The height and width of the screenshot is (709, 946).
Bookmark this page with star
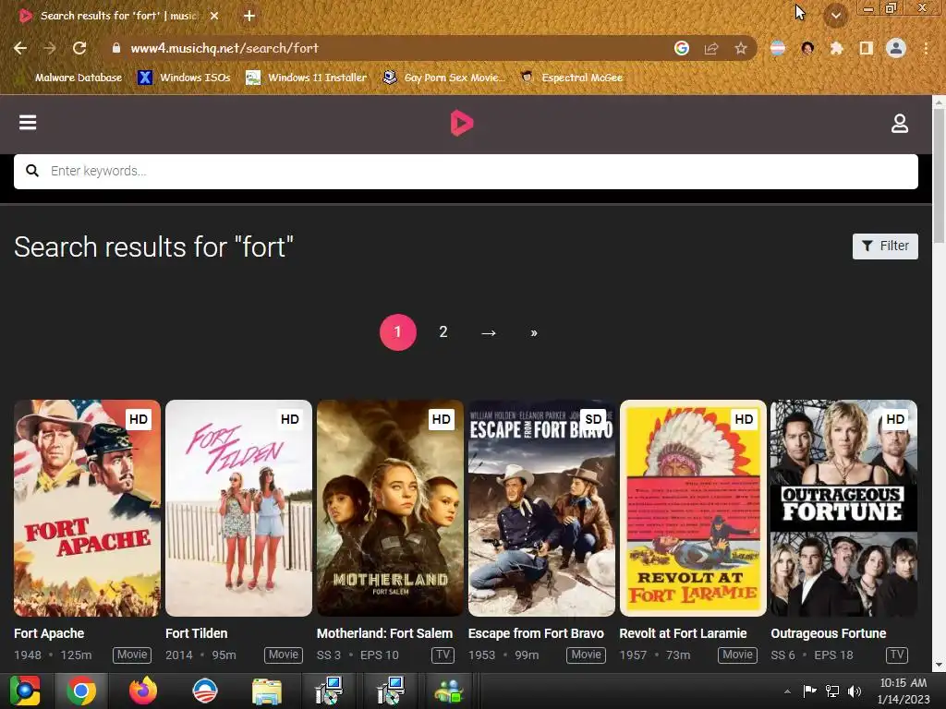coord(741,48)
